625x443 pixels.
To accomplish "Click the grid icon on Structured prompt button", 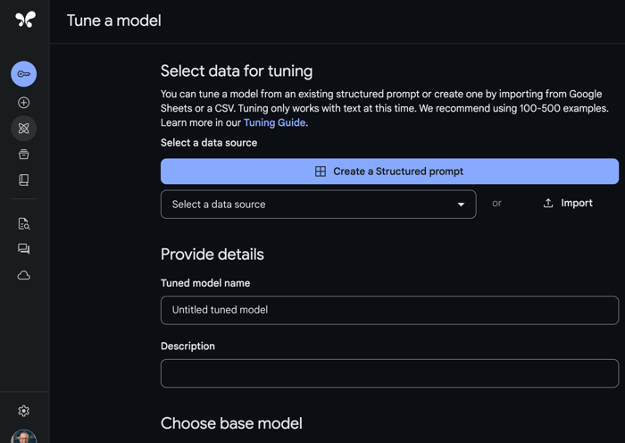I will (321, 171).
